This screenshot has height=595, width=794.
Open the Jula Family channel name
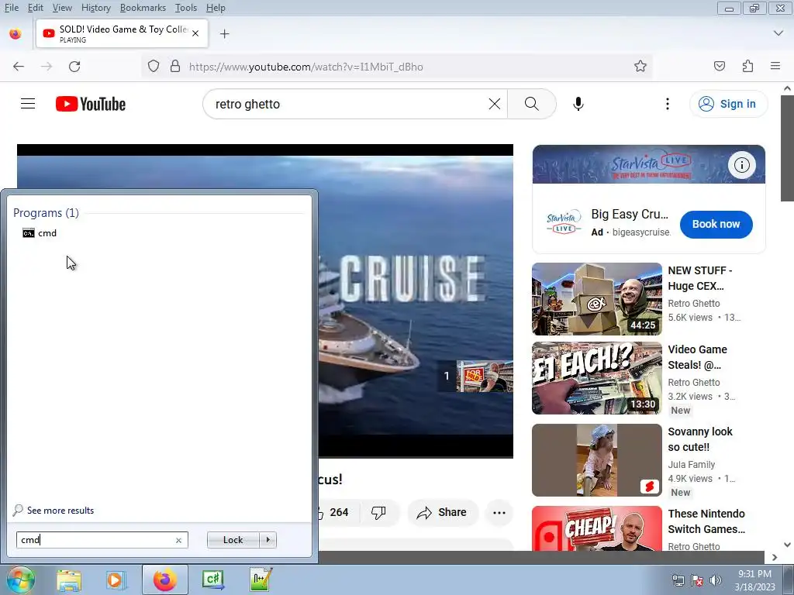(x=691, y=465)
